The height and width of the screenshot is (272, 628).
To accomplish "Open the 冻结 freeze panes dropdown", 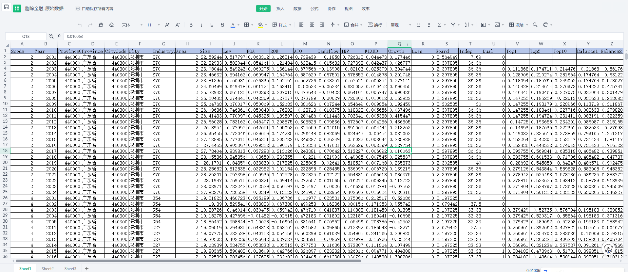I will (x=519, y=25).
